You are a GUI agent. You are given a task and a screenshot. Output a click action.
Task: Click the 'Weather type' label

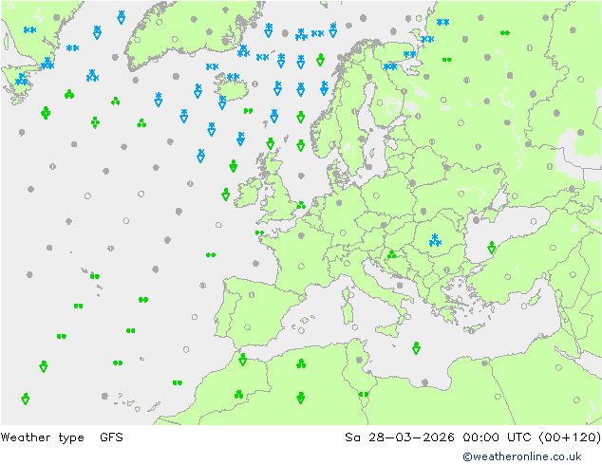(x=42, y=437)
